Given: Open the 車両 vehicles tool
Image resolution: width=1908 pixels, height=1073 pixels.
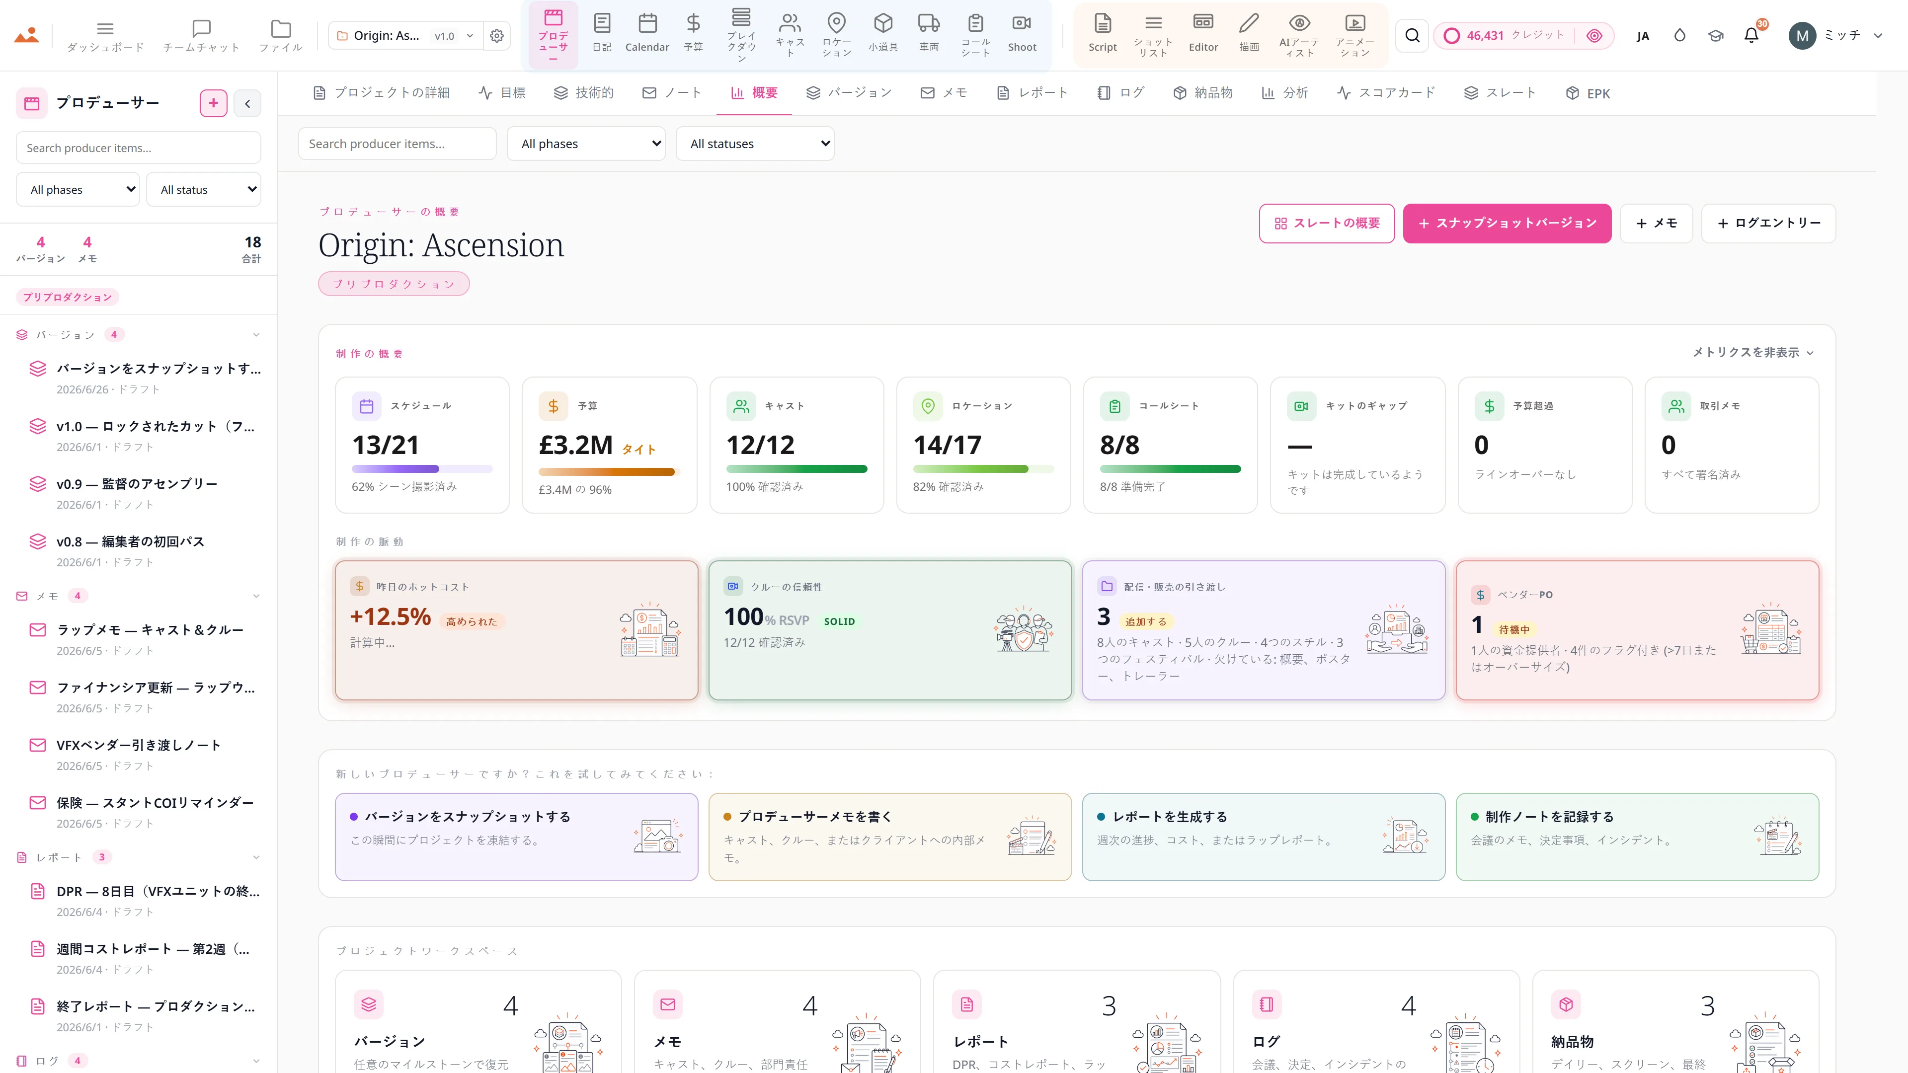Looking at the screenshot, I should (x=929, y=33).
